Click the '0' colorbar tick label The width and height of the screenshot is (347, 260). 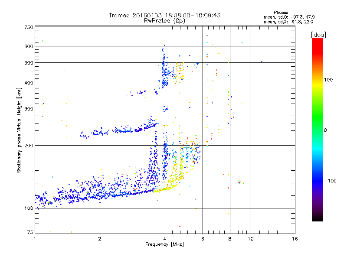[x=325, y=130]
